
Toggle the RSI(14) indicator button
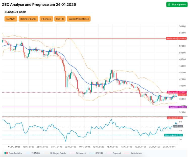pos(60,19)
